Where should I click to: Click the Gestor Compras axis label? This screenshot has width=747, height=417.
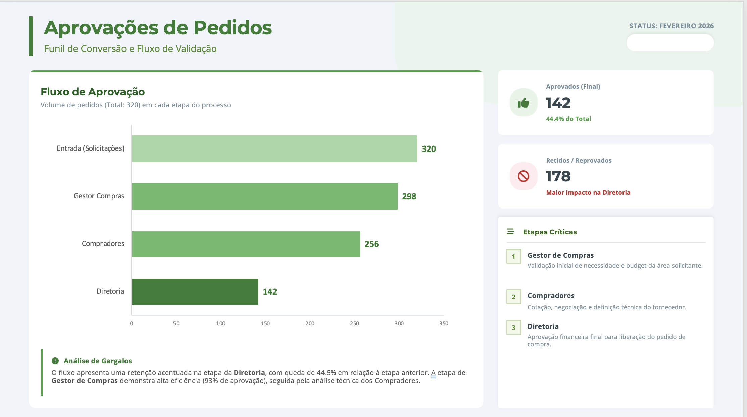99,196
